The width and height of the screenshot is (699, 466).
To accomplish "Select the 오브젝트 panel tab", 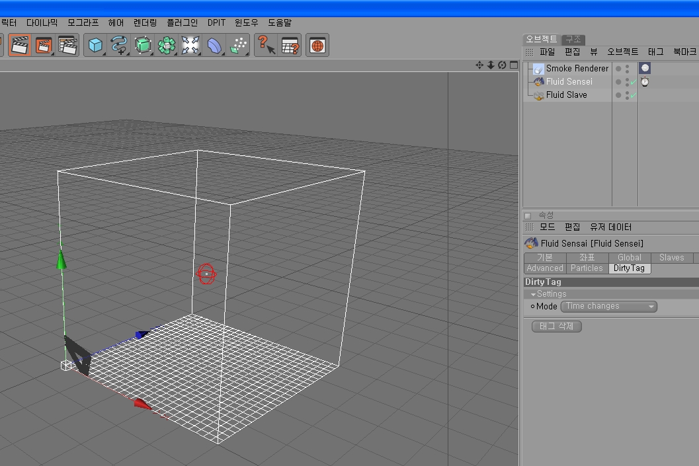I will (x=541, y=39).
